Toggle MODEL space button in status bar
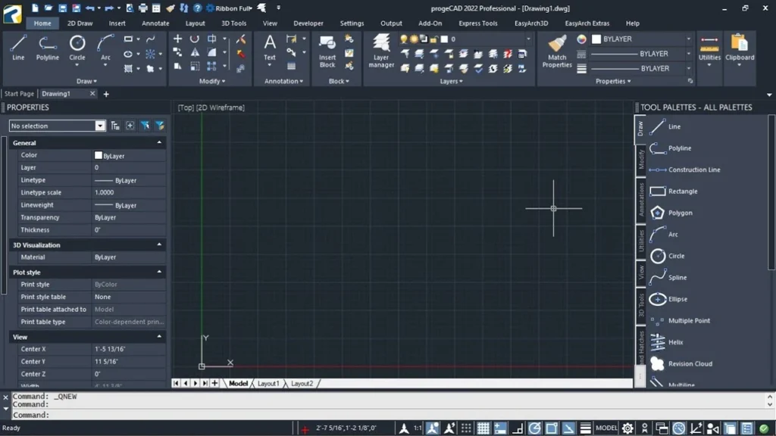Image resolution: width=776 pixels, height=436 pixels. coord(606,428)
